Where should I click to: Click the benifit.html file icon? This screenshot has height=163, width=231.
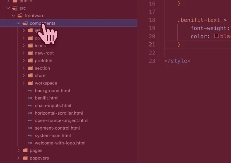30,98
